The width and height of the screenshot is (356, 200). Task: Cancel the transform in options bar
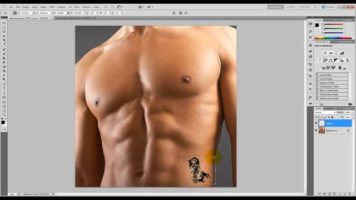coord(180,13)
